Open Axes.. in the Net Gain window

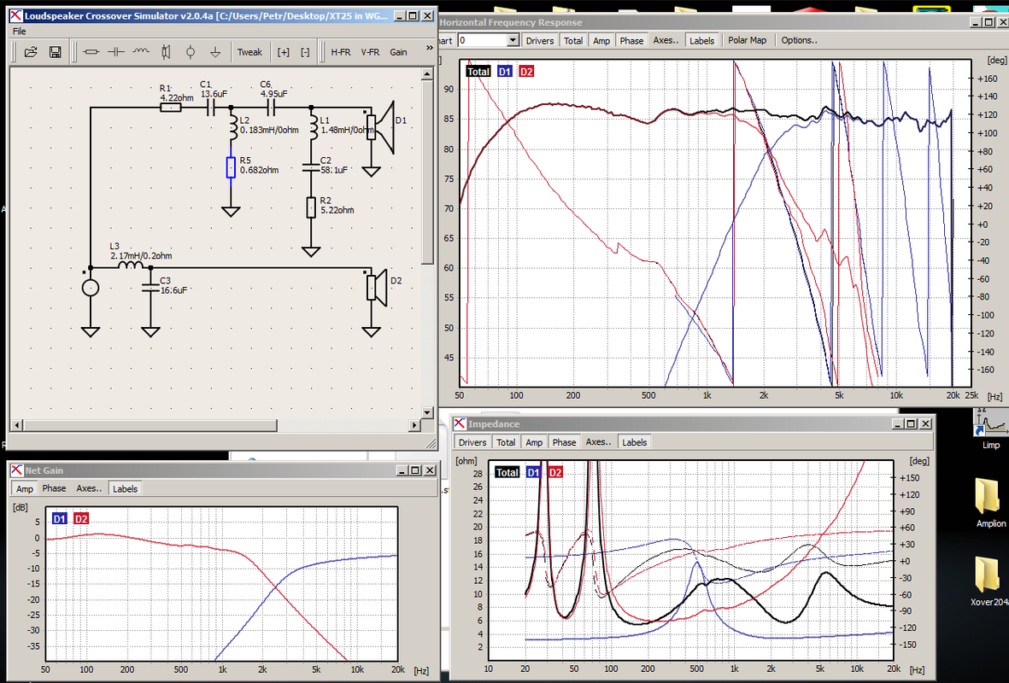(x=89, y=488)
